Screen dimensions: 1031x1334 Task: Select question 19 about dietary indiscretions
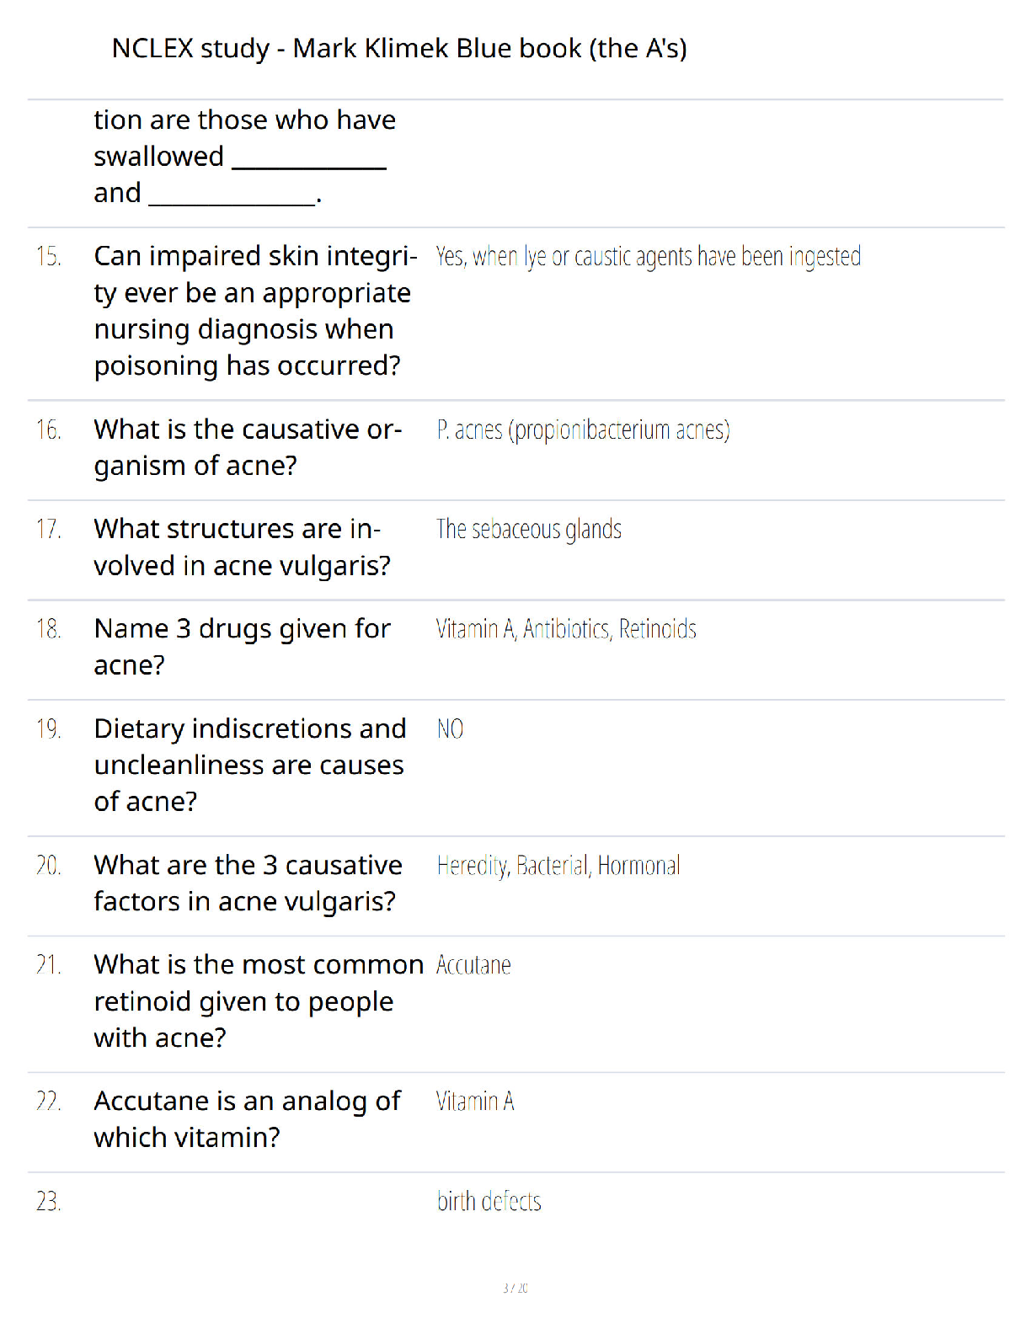pos(250,765)
